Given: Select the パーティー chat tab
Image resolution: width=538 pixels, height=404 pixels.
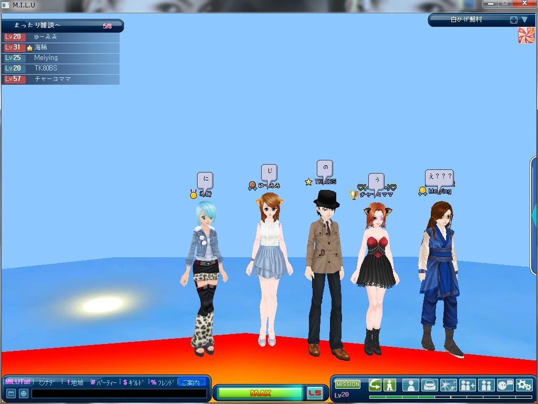Looking at the screenshot, I should coord(104,382).
